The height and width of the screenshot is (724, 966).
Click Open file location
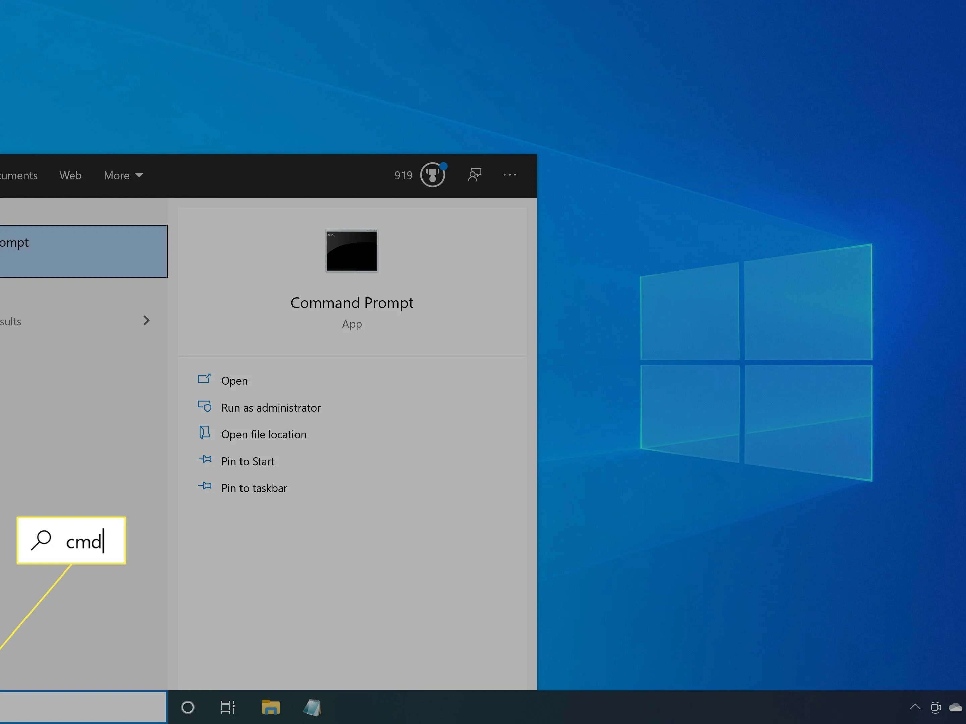point(263,435)
